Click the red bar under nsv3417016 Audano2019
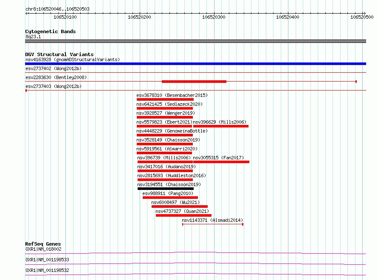Viewport: 378px width, 280px height. point(165,171)
